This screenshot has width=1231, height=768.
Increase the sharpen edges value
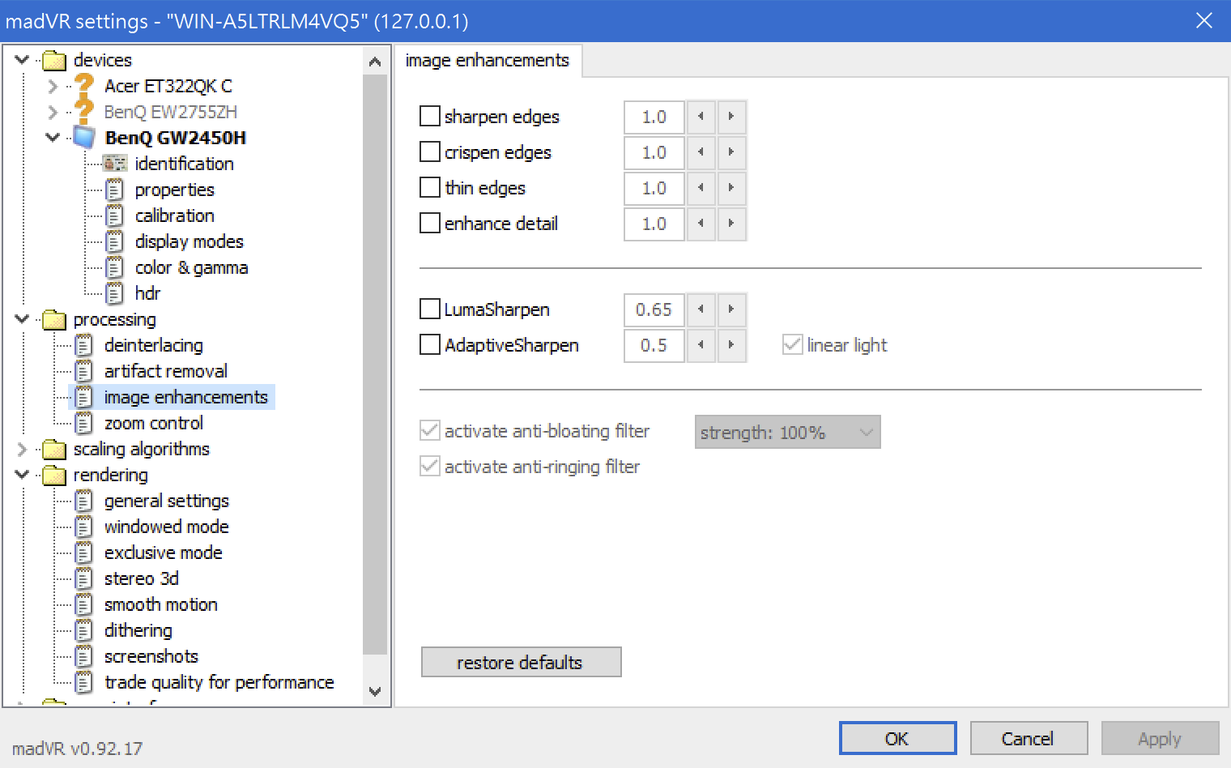tap(731, 117)
